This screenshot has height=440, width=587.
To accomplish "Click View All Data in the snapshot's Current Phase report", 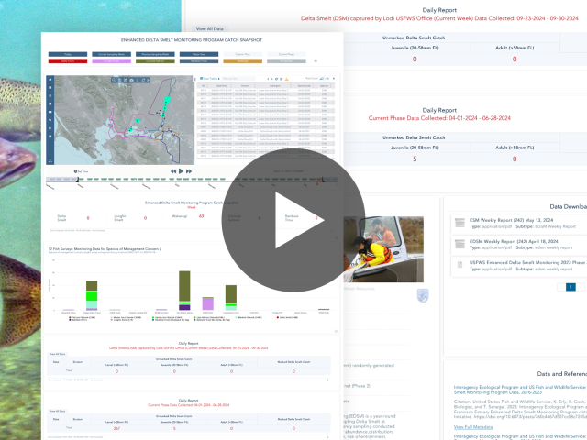I will [57, 411].
